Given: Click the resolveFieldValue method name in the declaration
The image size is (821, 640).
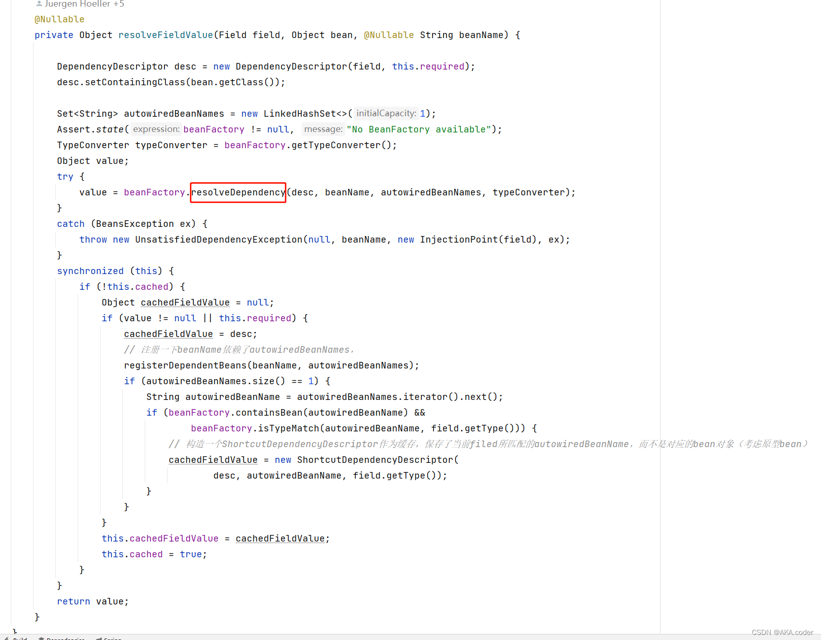Looking at the screenshot, I should click(x=166, y=35).
